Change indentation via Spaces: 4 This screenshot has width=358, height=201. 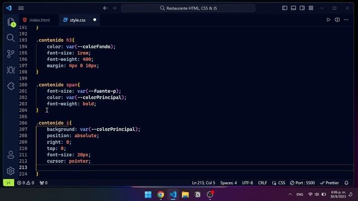pyautogui.click(x=229, y=183)
